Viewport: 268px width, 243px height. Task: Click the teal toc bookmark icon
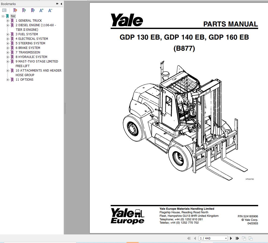[7, 16]
